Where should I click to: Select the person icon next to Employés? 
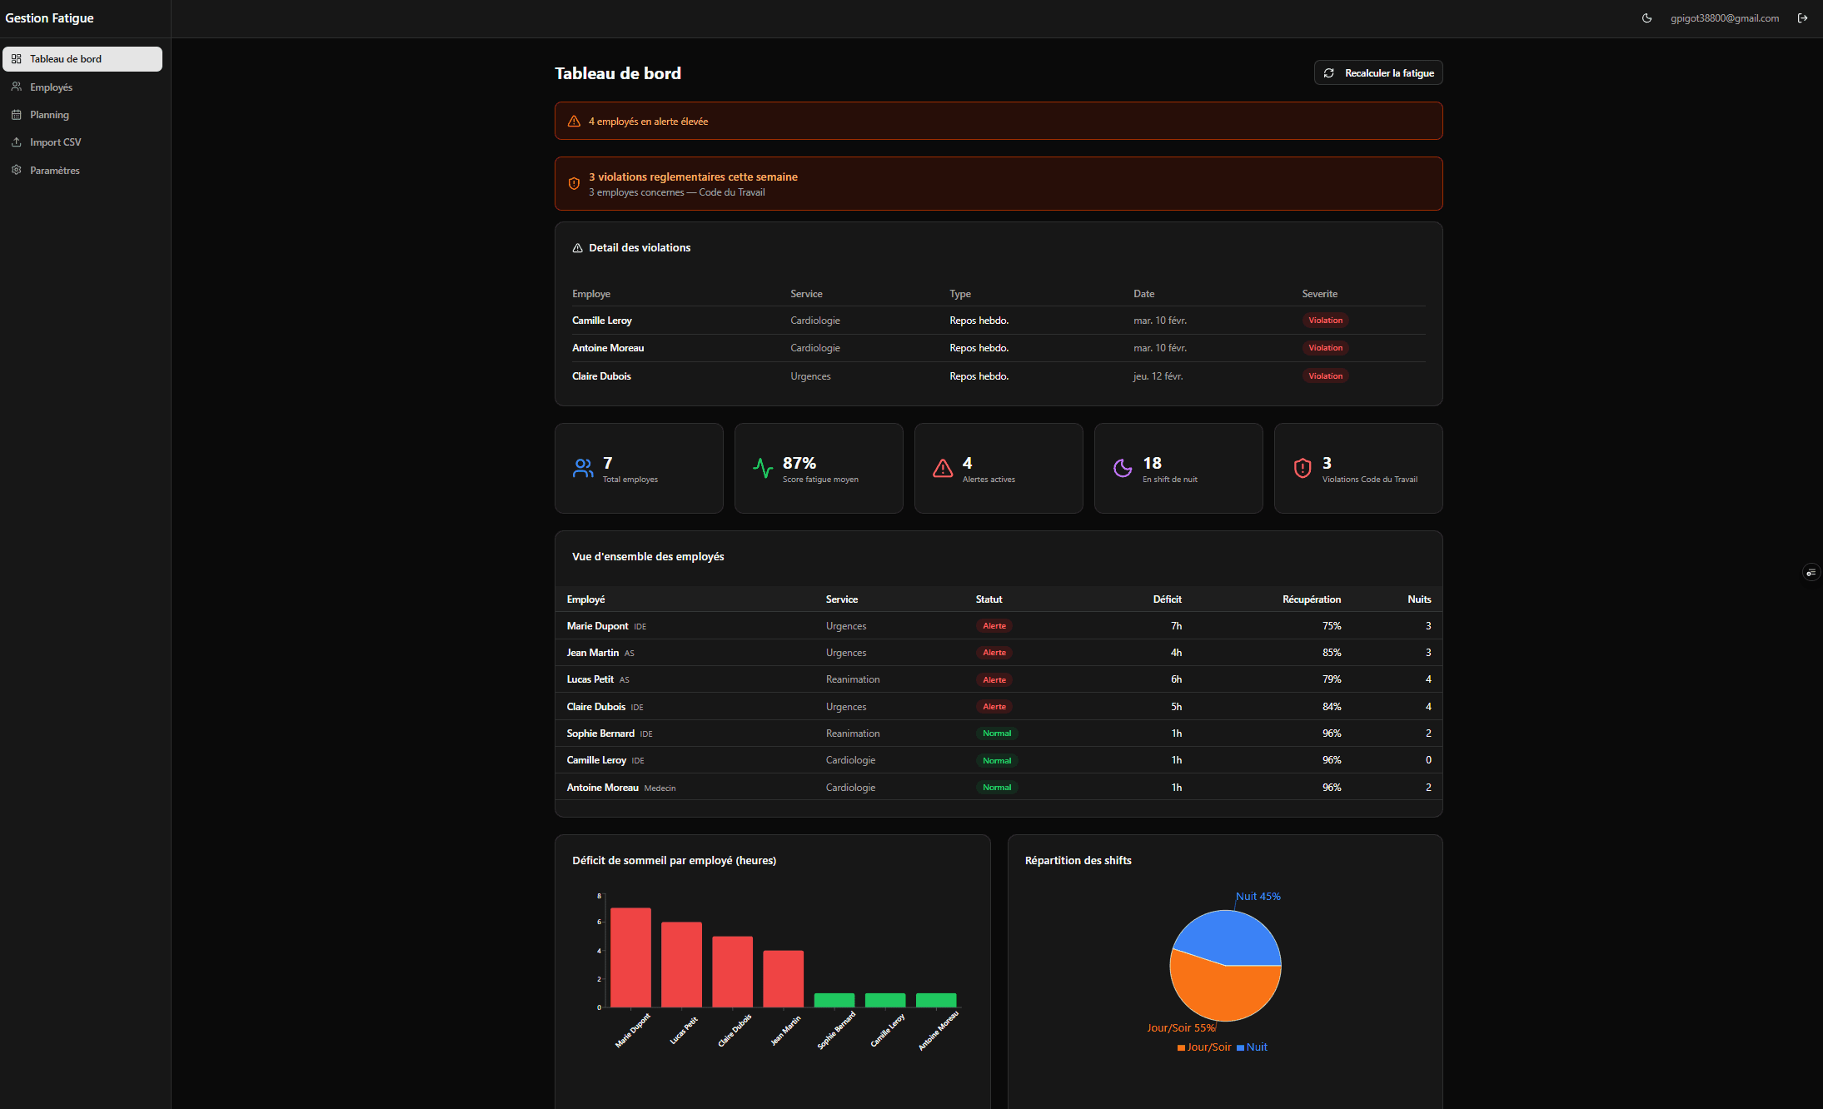[x=17, y=87]
